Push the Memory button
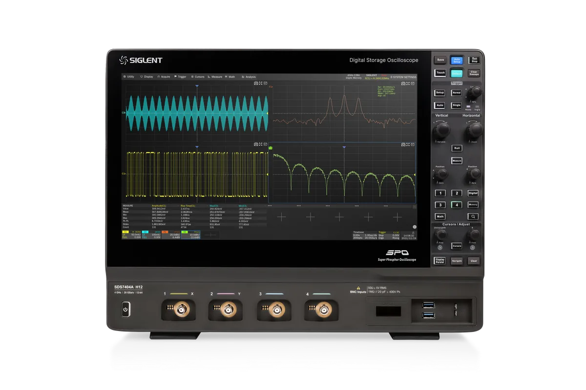Viewport: 586px width, 390px height. point(473,205)
